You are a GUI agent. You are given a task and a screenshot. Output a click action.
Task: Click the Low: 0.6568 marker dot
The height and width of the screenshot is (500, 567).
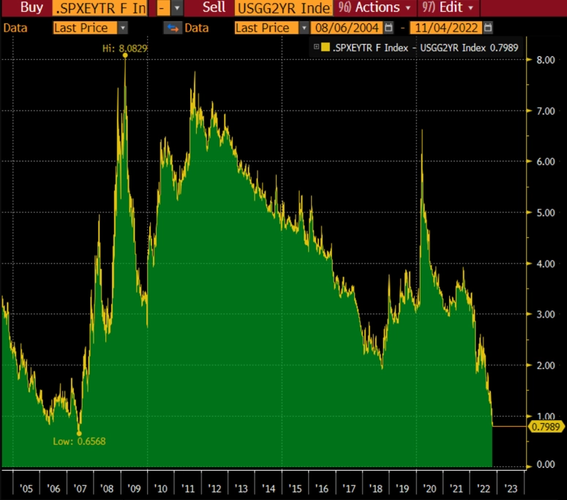tap(79, 433)
